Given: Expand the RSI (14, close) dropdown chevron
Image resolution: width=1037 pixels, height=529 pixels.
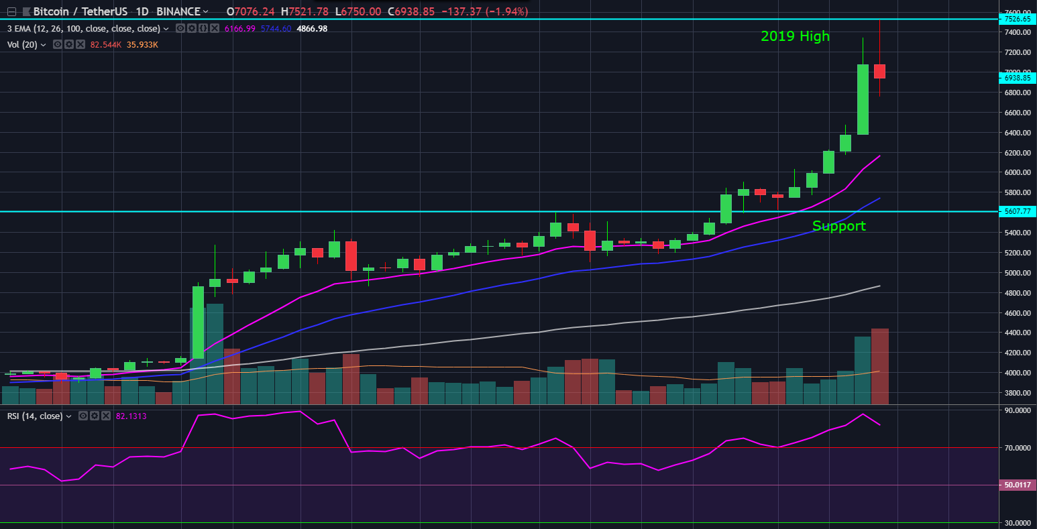Looking at the screenshot, I should point(69,416).
